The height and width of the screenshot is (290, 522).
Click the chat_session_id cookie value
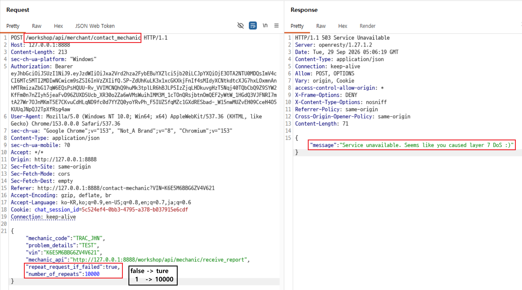[135, 209]
